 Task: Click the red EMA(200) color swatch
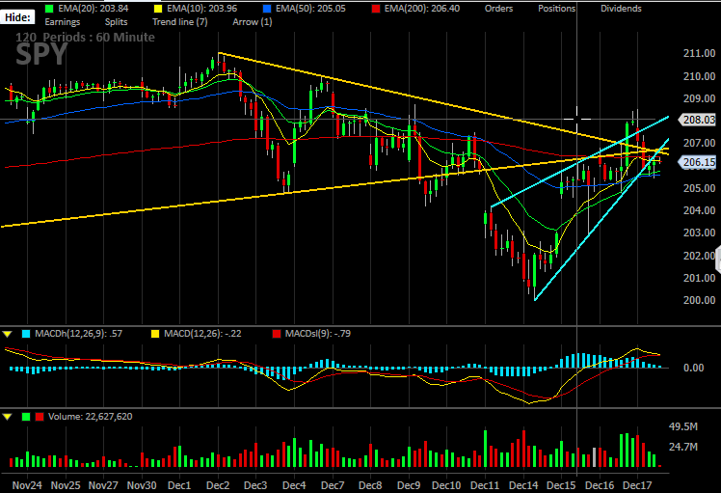point(376,9)
